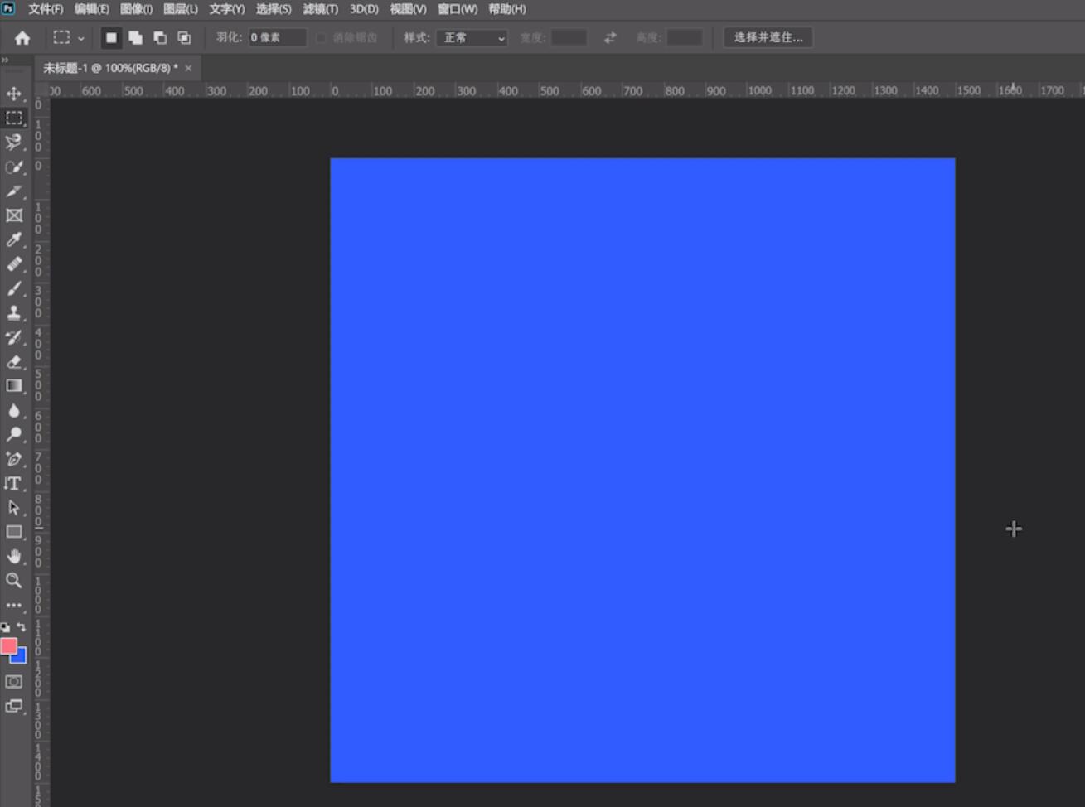Enable Subtract from selection mode

(x=160, y=37)
